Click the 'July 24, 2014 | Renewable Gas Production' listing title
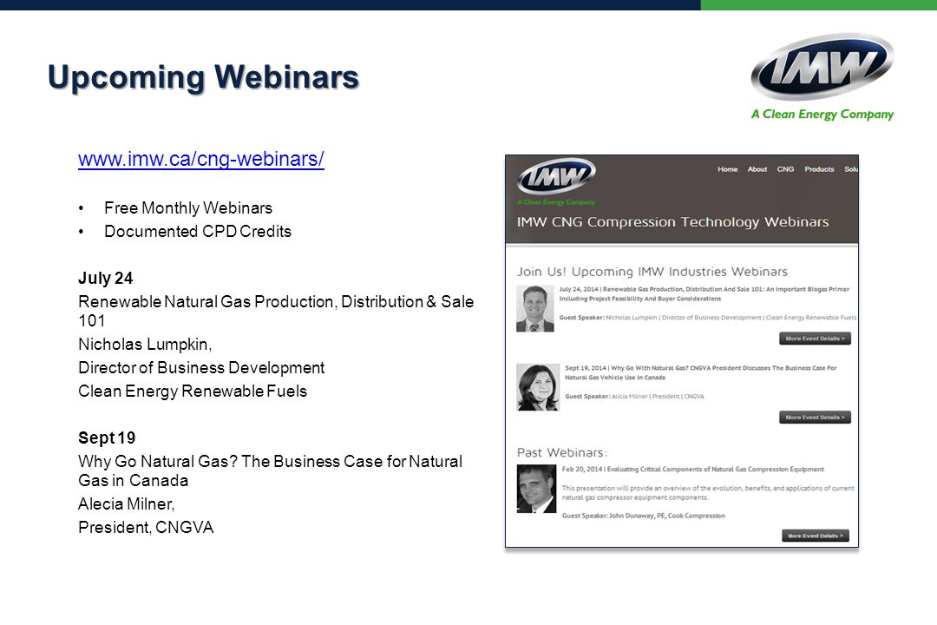Image resolution: width=937 pixels, height=625 pixels. (704, 293)
